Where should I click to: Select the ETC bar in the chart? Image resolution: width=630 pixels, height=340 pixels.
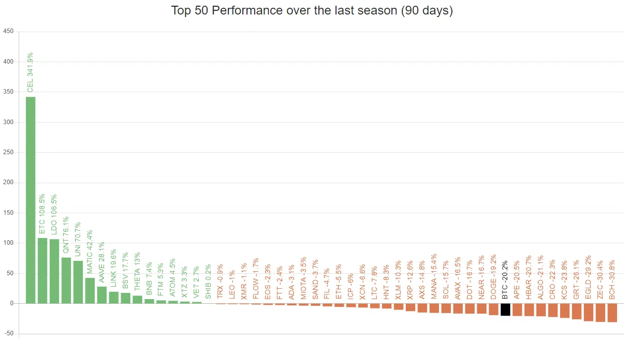42,270
